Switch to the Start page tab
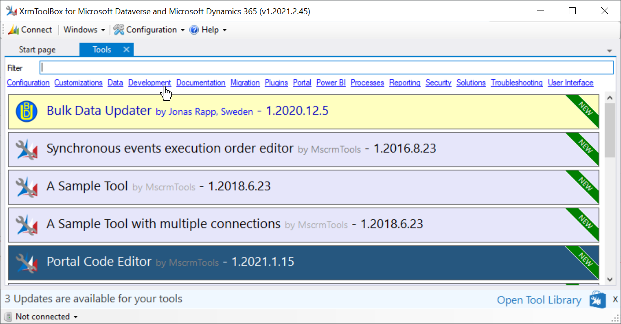This screenshot has height=324, width=621. 37,49
